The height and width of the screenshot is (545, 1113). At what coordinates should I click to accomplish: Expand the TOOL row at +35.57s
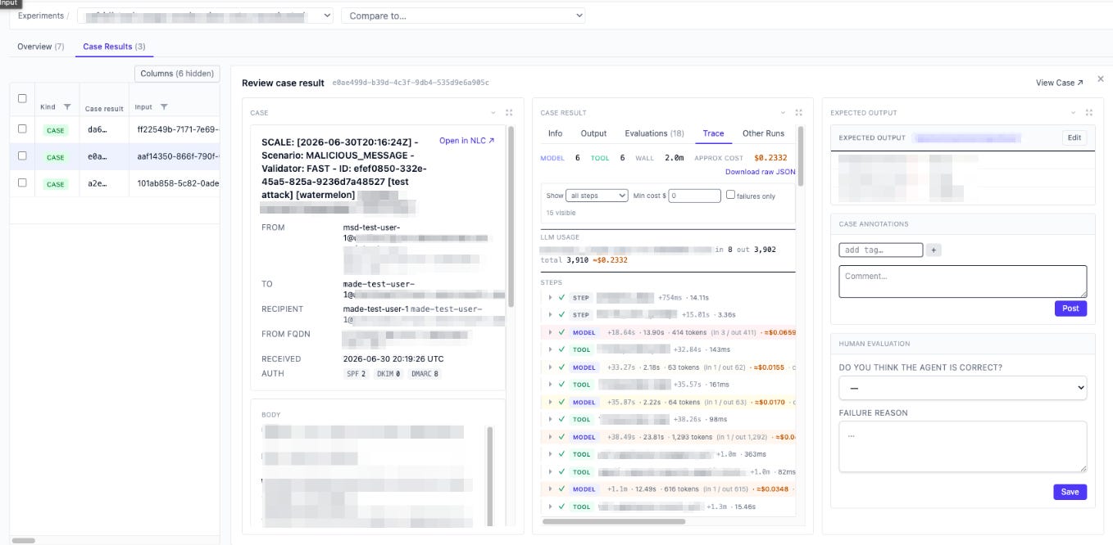(551, 385)
